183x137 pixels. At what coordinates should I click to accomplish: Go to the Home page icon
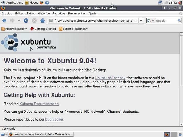(42, 21)
